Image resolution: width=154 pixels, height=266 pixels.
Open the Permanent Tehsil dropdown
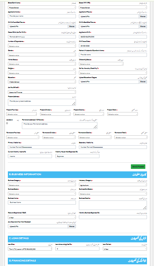pyautogui.click(x=131, y=137)
